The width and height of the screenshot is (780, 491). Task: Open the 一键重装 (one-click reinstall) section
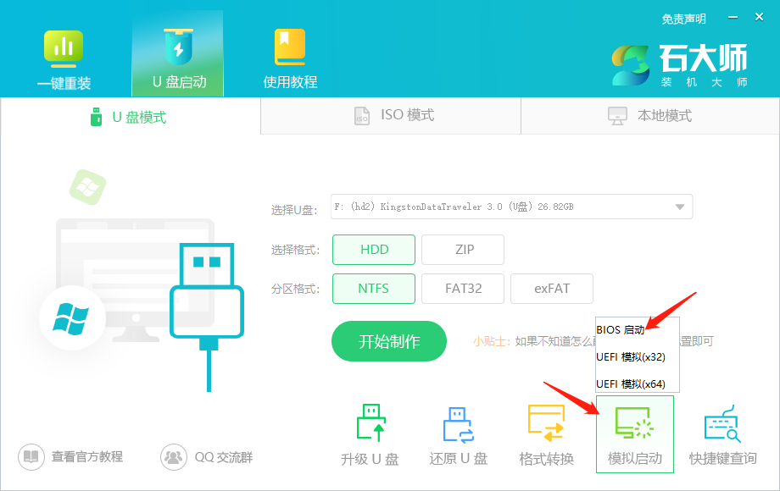(x=64, y=53)
